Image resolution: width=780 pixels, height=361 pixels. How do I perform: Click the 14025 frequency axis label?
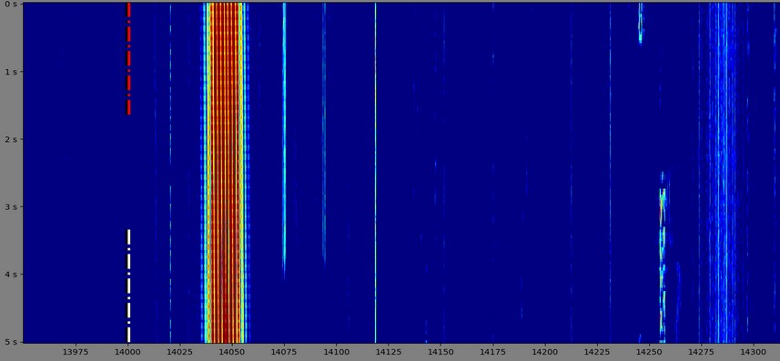(180, 353)
